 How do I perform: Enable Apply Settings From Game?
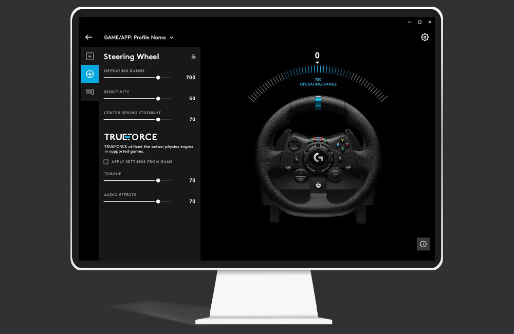click(106, 161)
